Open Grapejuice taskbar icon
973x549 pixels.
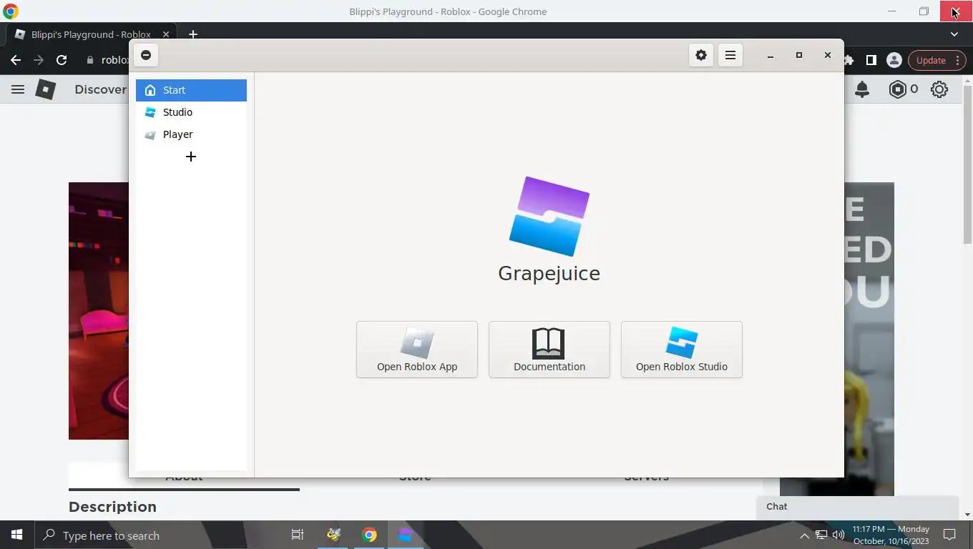tap(405, 535)
